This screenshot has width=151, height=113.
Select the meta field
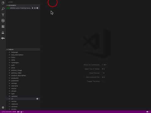pyautogui.click(x=13, y=60)
